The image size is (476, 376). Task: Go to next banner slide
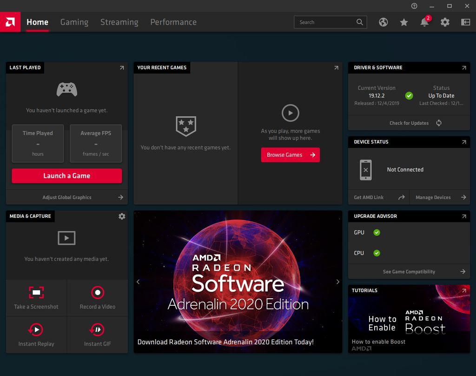[337, 282]
